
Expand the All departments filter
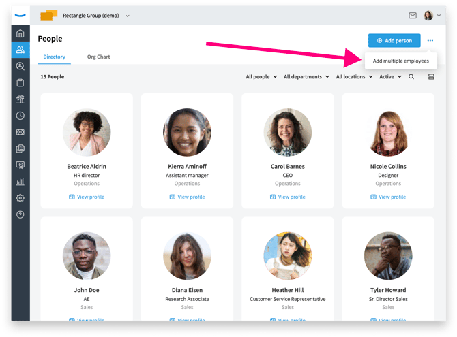click(x=306, y=76)
